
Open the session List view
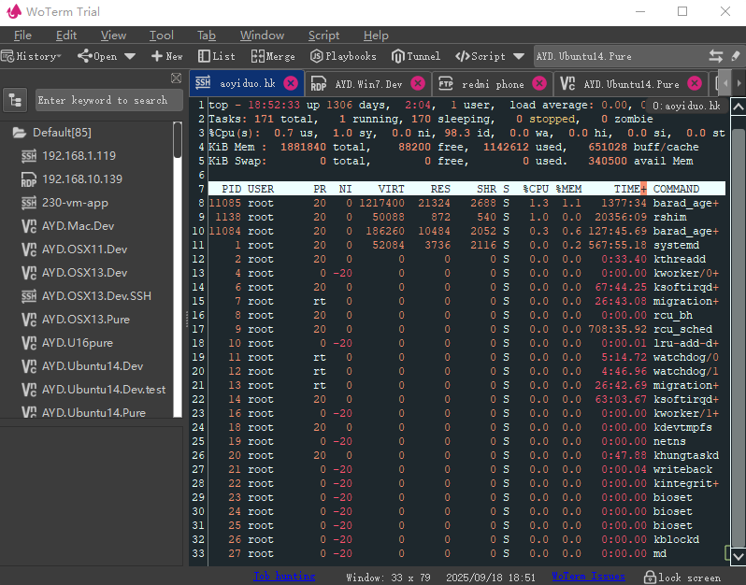217,56
